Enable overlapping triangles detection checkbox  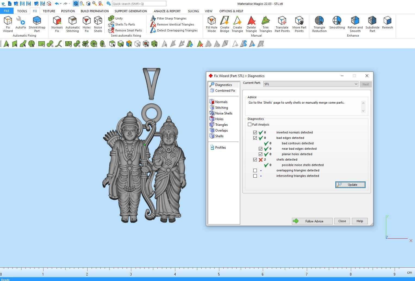(255, 171)
